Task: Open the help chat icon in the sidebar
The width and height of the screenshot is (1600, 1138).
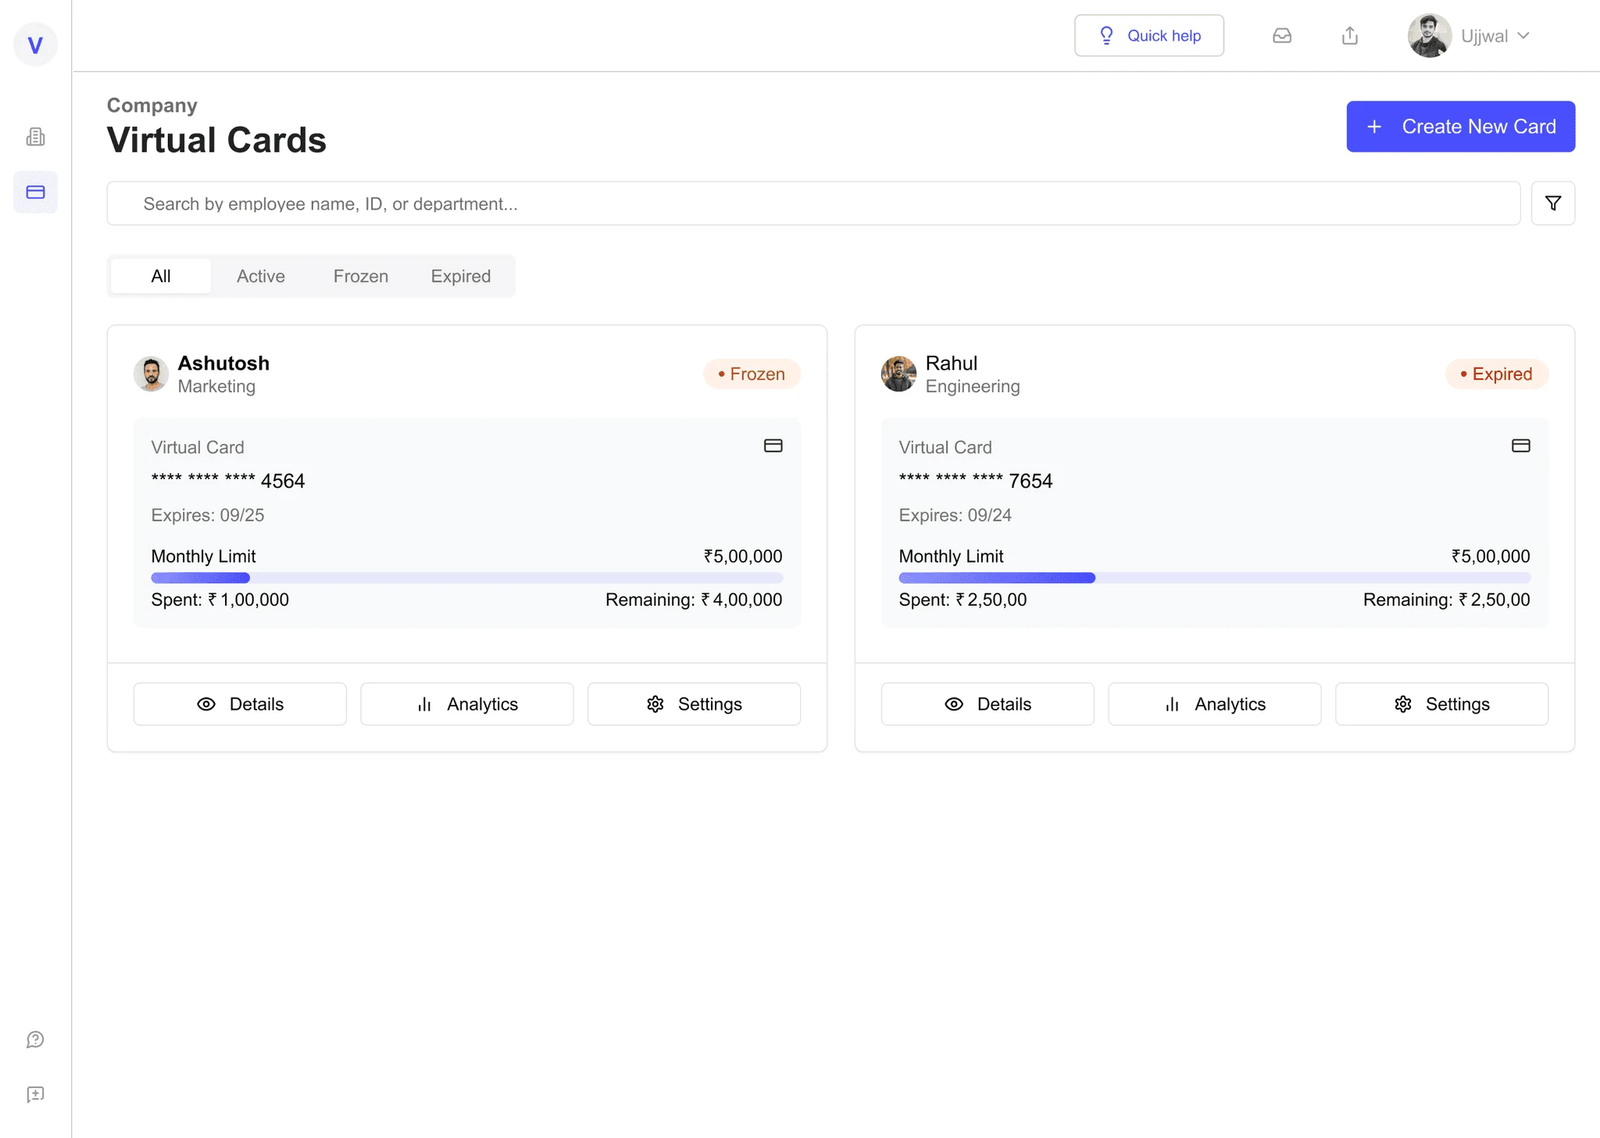Action: pos(35,1040)
